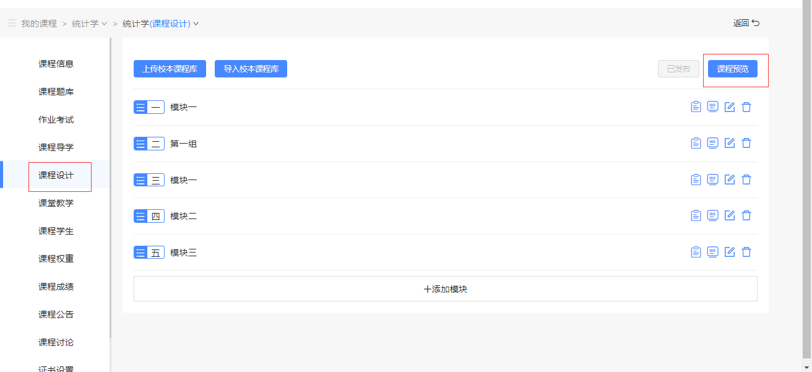Click the 第一组 module name

coord(184,144)
